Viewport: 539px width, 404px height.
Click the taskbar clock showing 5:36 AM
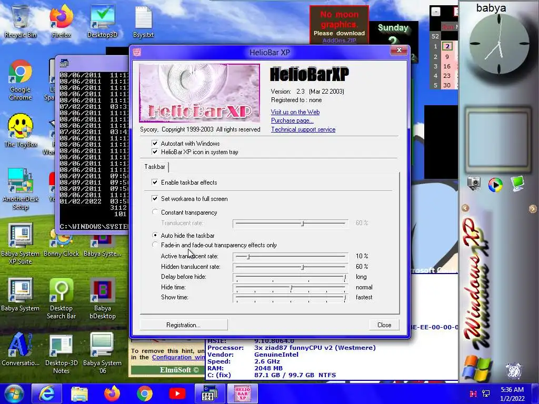tap(512, 394)
